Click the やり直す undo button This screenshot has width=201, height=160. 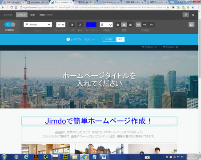[x=109, y=39]
